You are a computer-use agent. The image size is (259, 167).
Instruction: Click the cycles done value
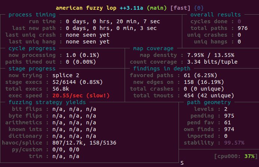(x=239, y=21)
